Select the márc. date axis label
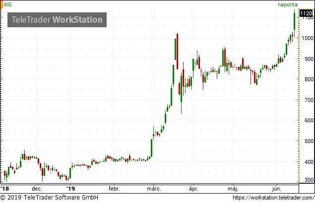Screen dimensions: 315x202 (154, 189)
